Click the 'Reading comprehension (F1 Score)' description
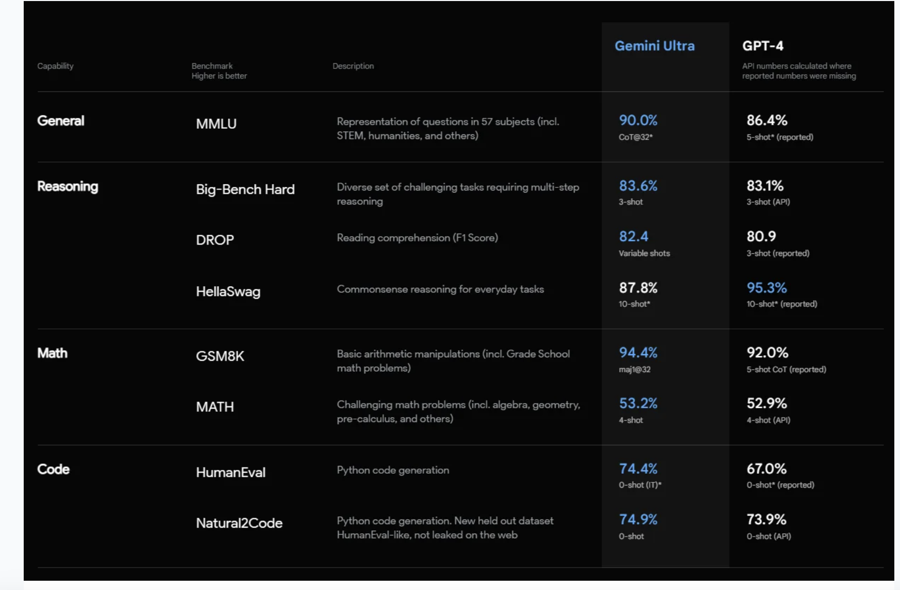Viewport: 900px width, 590px height. pyautogui.click(x=417, y=238)
